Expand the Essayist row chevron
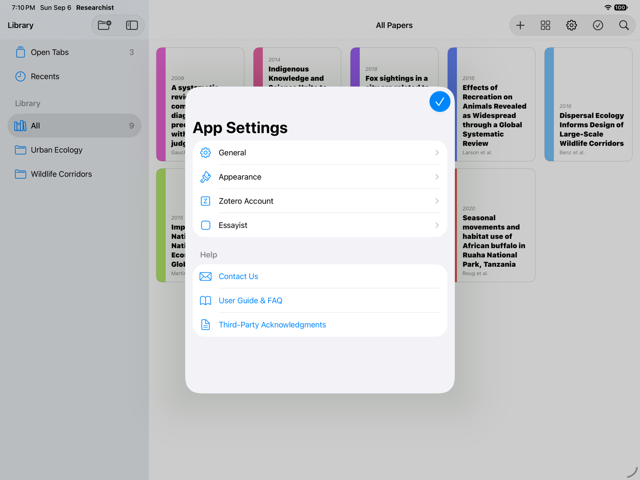 pos(437,225)
